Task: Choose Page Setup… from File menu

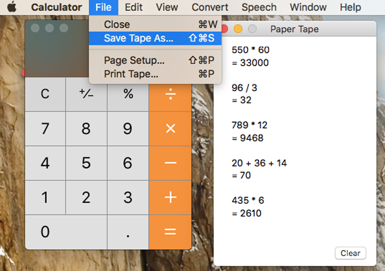Action: tap(155, 60)
